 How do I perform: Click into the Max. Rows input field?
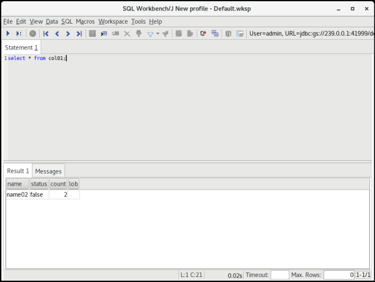click(x=339, y=275)
